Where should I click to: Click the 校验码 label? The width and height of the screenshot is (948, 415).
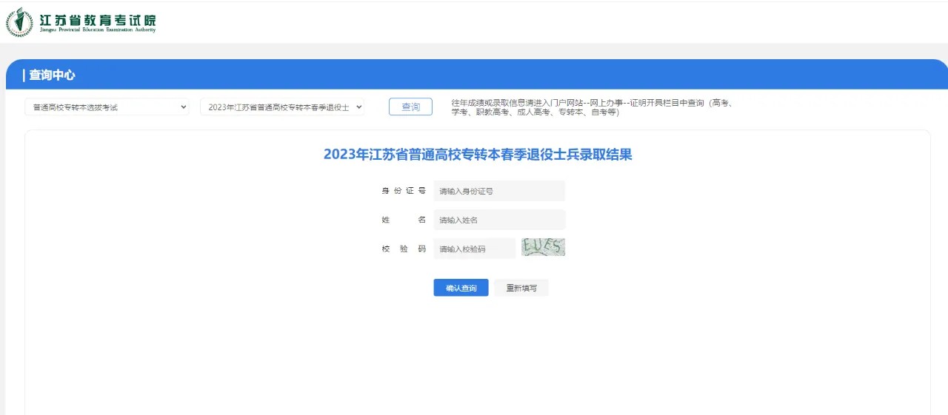(x=404, y=249)
